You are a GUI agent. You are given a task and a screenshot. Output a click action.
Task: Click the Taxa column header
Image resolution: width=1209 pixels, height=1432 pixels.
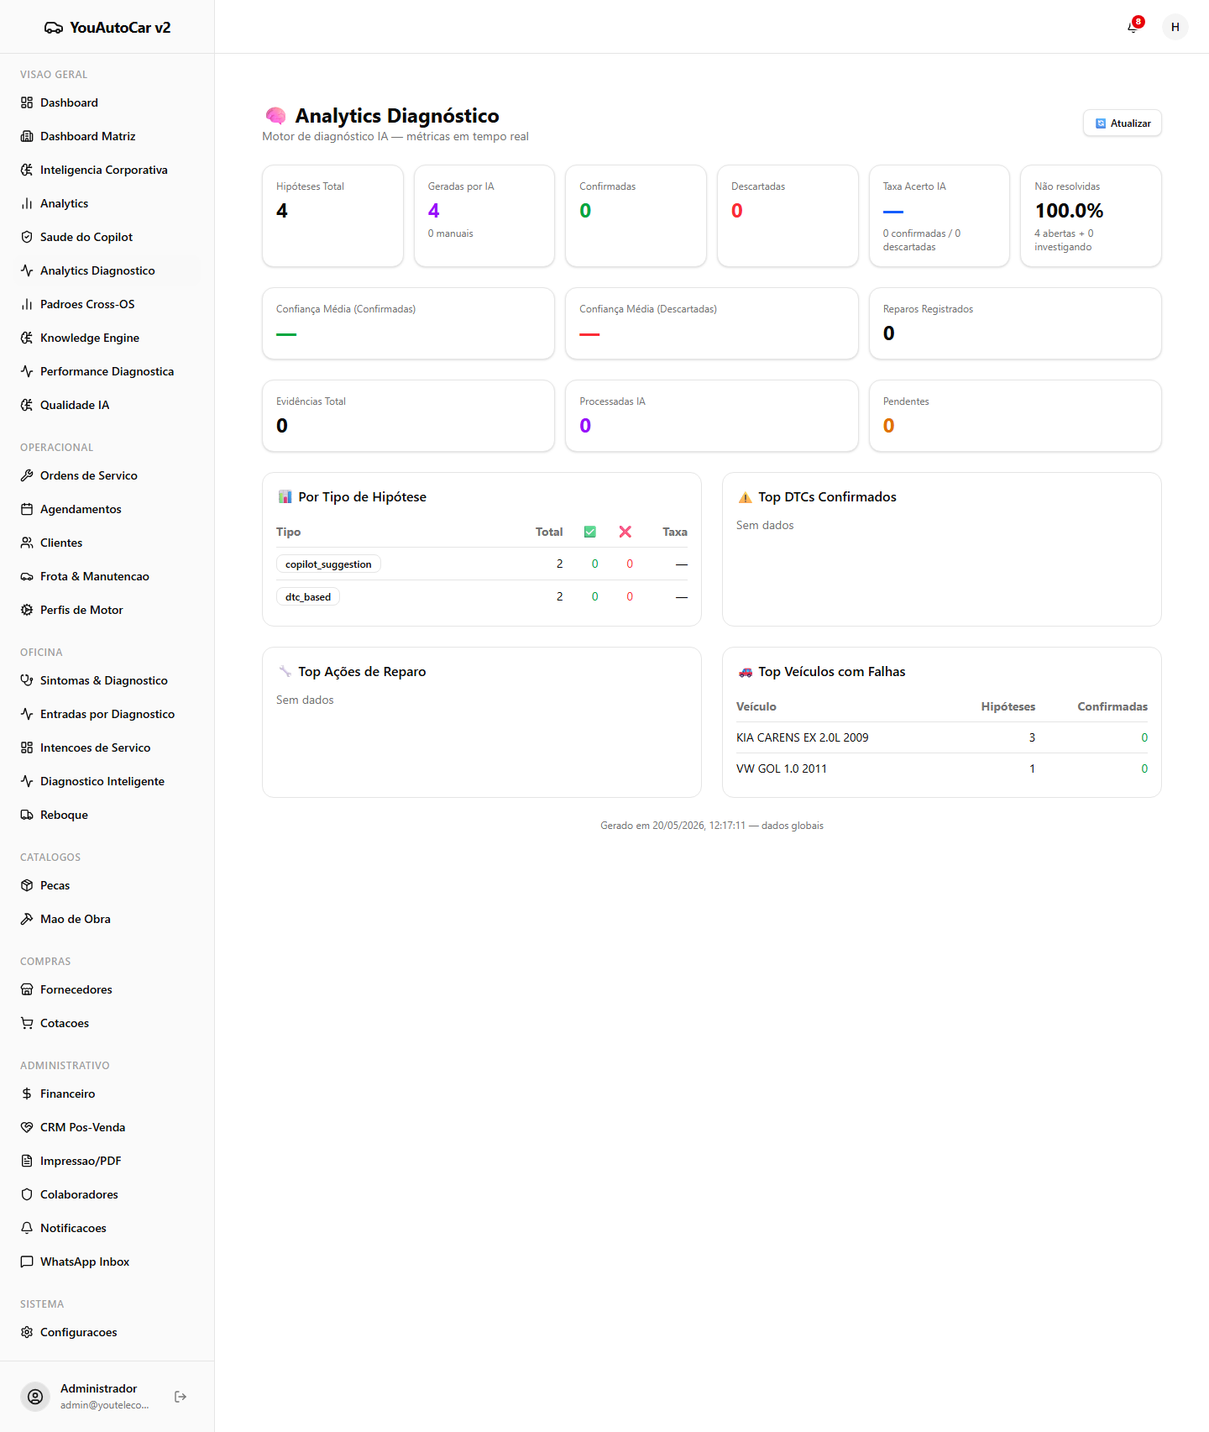(x=675, y=532)
